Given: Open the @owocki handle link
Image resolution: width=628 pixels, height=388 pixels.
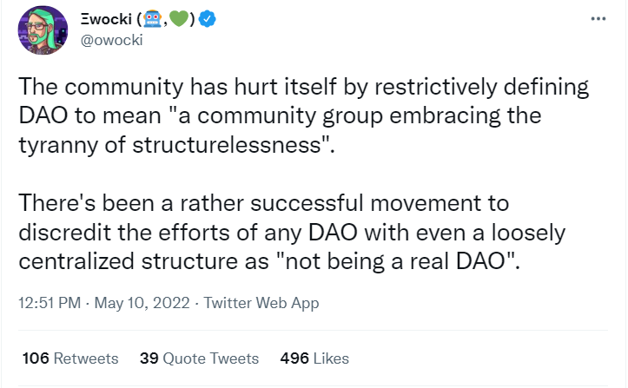Looking at the screenshot, I should (x=111, y=40).
